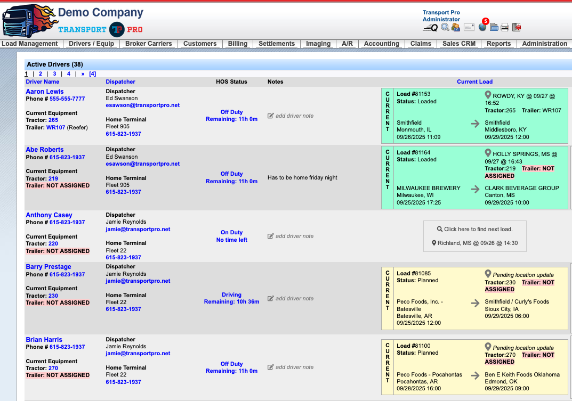Click the note edit icon for Brian Harris

271,367
